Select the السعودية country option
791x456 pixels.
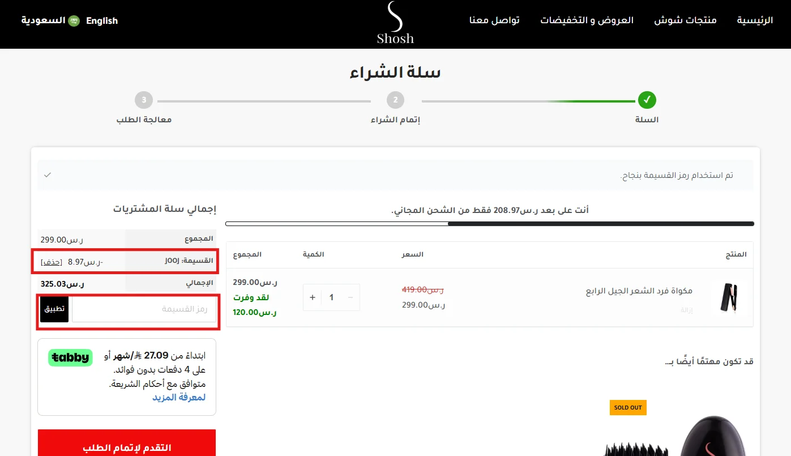pos(43,21)
